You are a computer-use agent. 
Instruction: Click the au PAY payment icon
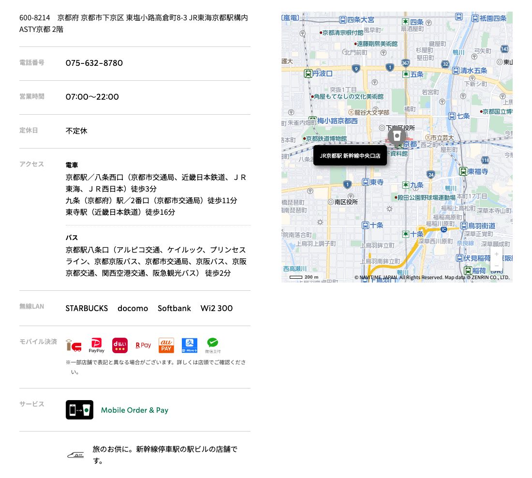coord(166,345)
